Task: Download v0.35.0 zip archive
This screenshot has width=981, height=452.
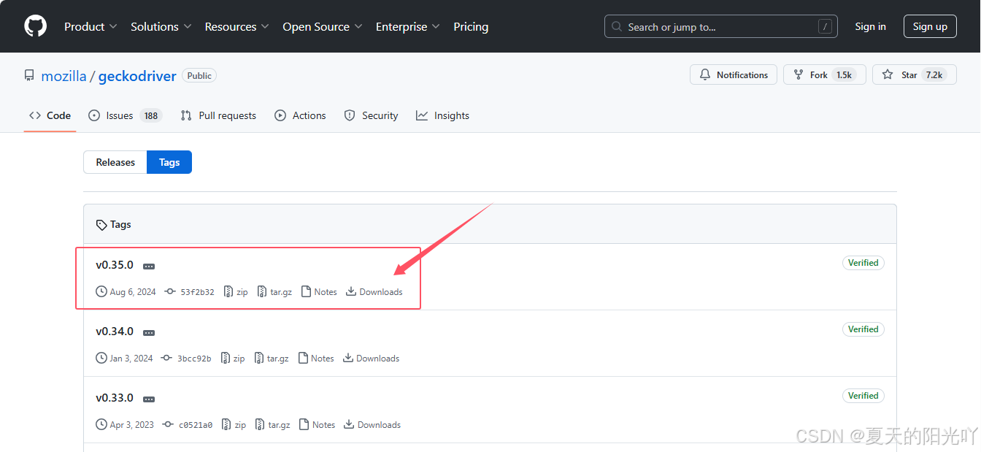Action: point(235,292)
